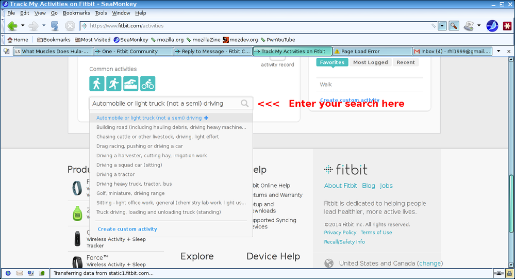Viewport: 515px width, 279px height.
Task: Open the list all tabs dropdown
Action: coord(499,51)
